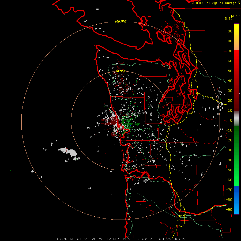Click the positive 70 scale value
Viewport: 241px width, 241px height.
[230, 51]
